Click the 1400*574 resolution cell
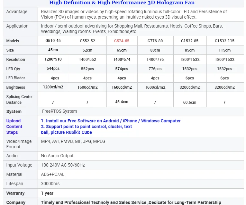246x205 pixels. (x=122, y=60)
